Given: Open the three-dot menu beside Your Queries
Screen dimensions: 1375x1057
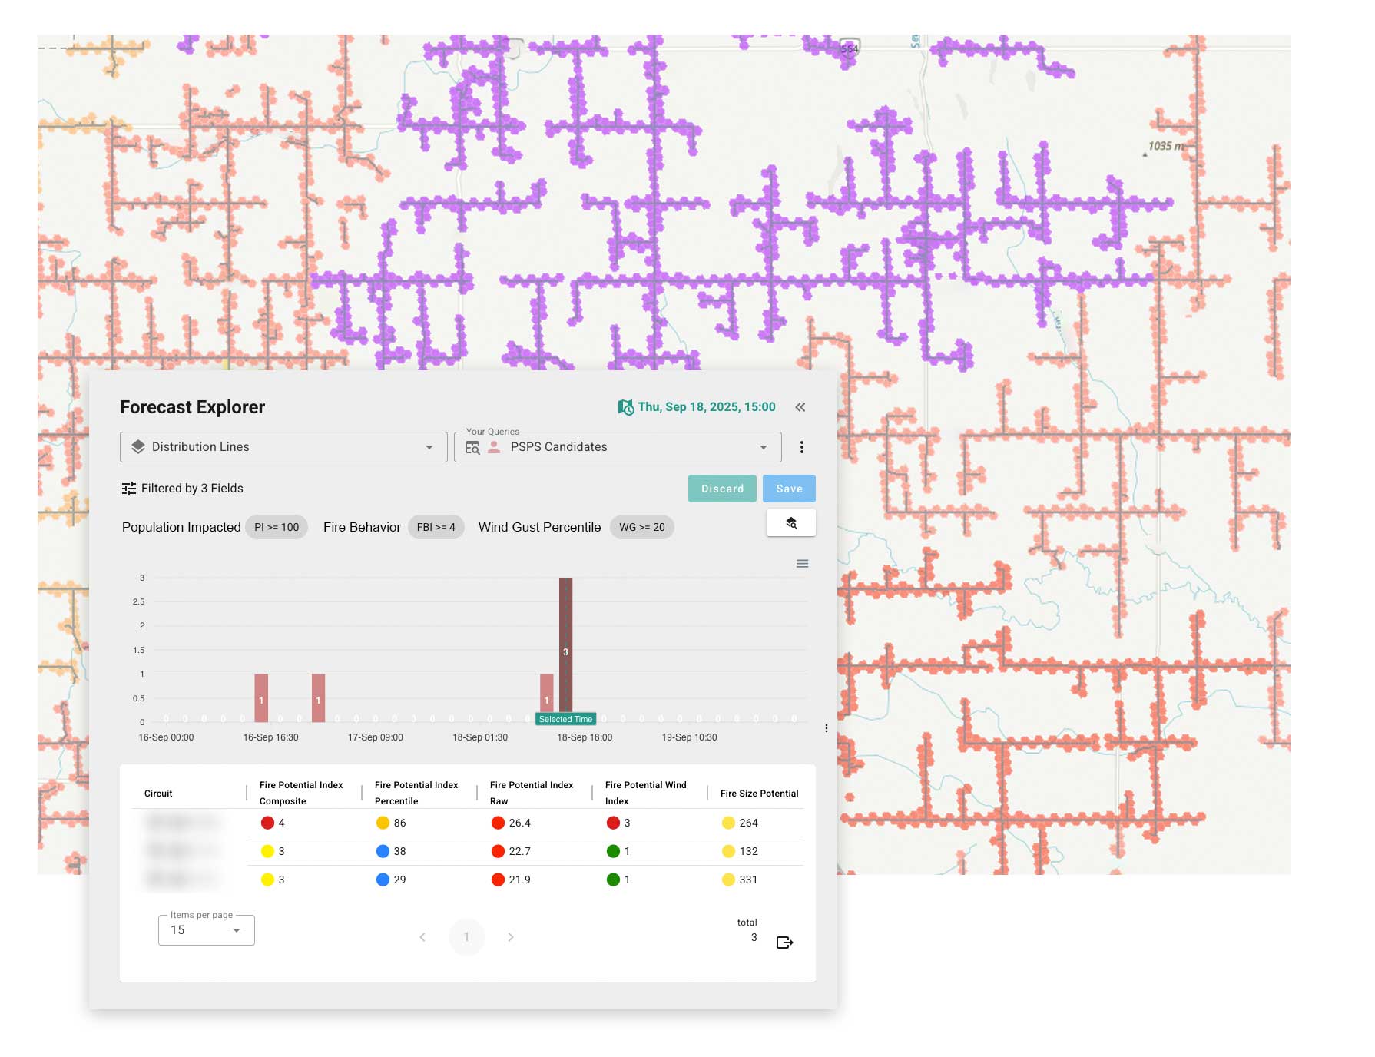Looking at the screenshot, I should (x=802, y=446).
